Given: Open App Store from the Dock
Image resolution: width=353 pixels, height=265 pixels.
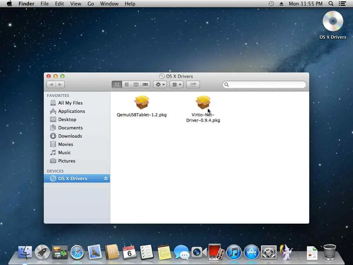Looking at the screenshot, I should [x=251, y=252].
